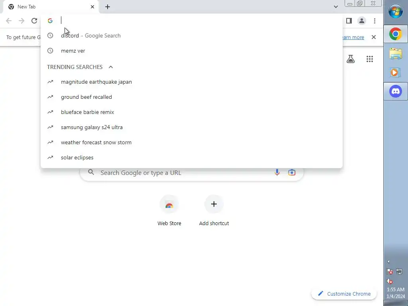Choose the memz ver history suggestion
408x306 pixels.
click(192, 51)
